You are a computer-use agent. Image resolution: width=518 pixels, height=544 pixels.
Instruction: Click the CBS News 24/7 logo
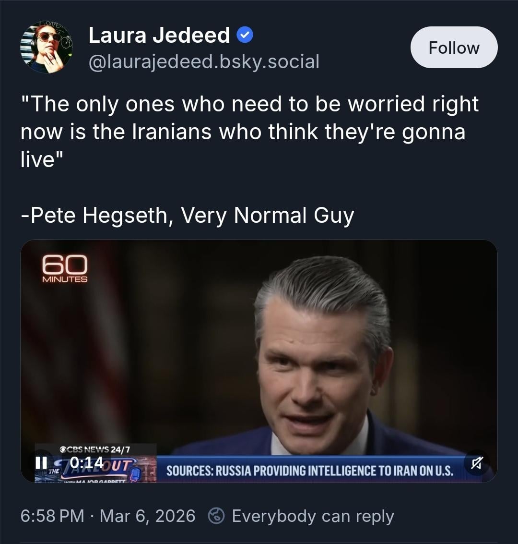coord(95,449)
